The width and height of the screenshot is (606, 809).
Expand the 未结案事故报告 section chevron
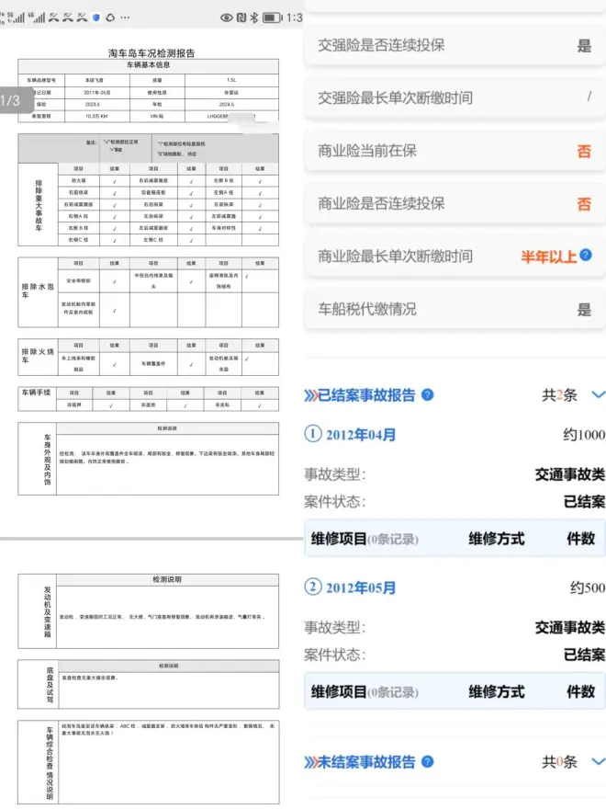tap(599, 762)
